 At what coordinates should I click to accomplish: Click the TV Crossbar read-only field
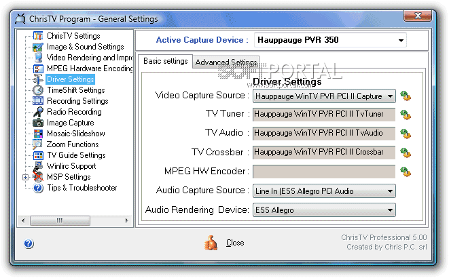tap(324, 153)
